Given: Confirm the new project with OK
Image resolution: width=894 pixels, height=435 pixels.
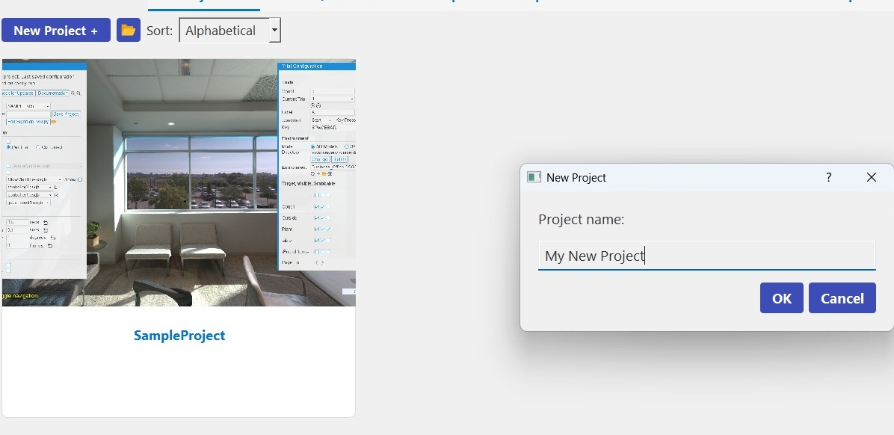Looking at the screenshot, I should (x=781, y=298).
